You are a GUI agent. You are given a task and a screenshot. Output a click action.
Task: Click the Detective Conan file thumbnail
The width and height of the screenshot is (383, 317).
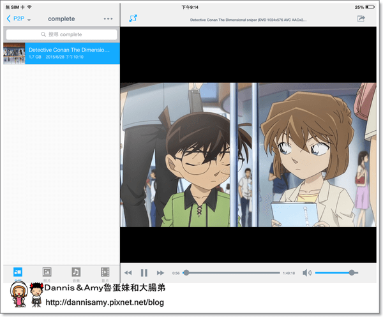(x=14, y=54)
